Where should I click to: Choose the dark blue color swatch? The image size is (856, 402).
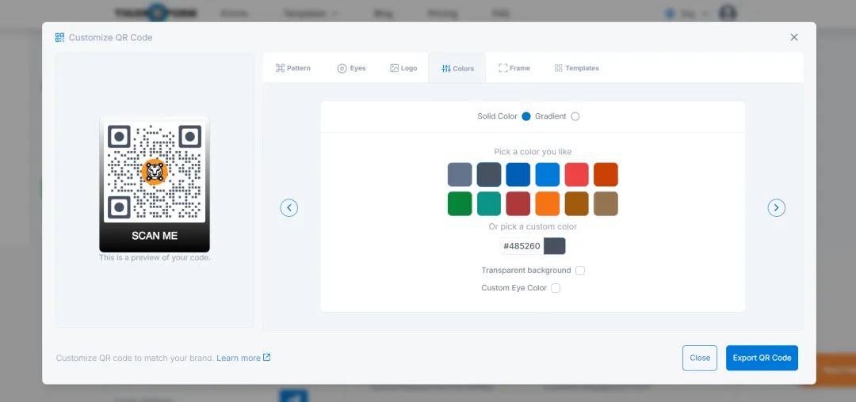[x=518, y=174]
